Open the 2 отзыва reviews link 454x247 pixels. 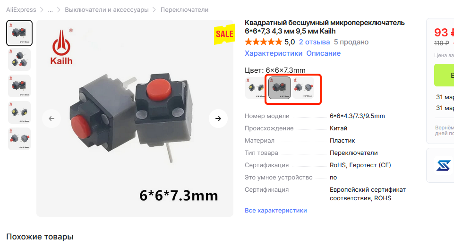click(314, 43)
